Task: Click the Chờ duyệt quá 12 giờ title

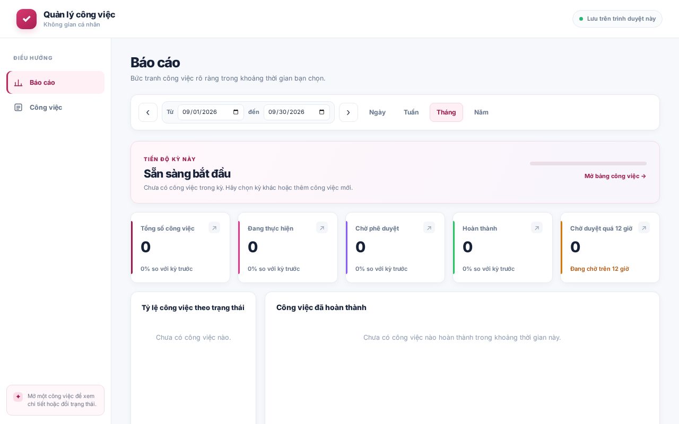Action: pos(601,228)
